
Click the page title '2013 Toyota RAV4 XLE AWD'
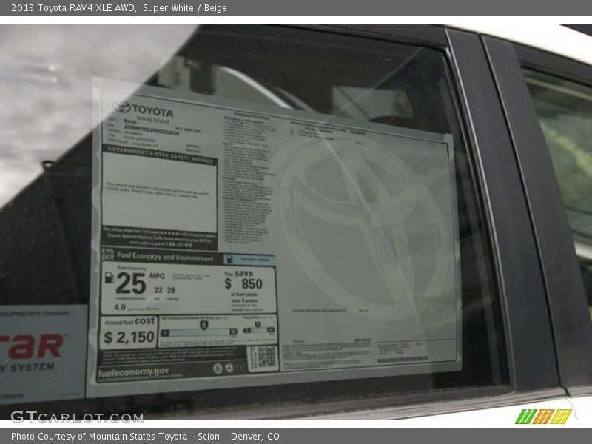[73, 8]
